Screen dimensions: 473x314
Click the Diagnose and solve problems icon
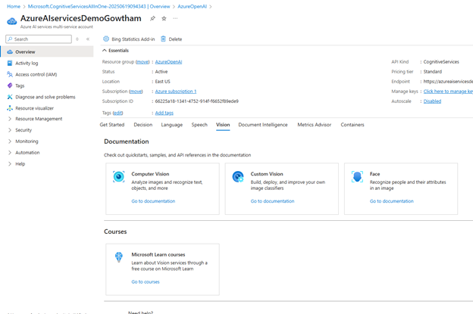[x=10, y=97]
